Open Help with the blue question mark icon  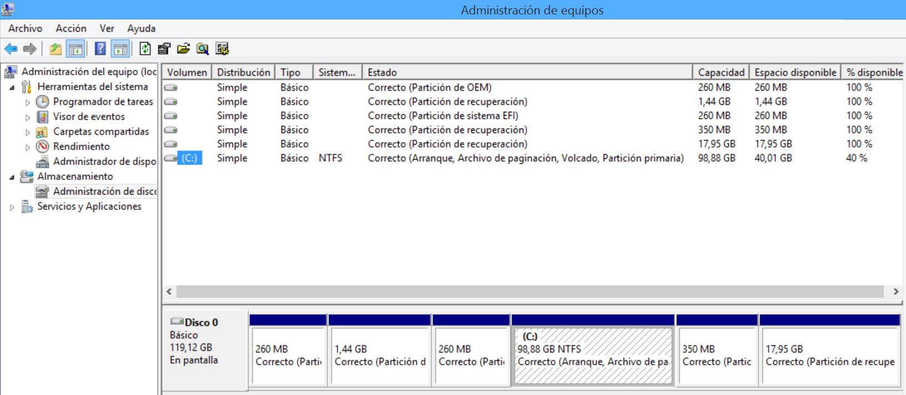pos(100,49)
